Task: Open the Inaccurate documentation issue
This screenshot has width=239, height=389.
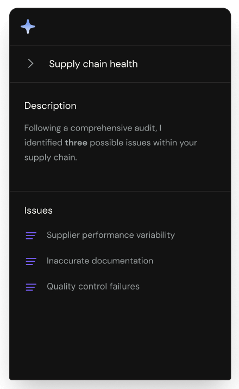Action: (100, 261)
